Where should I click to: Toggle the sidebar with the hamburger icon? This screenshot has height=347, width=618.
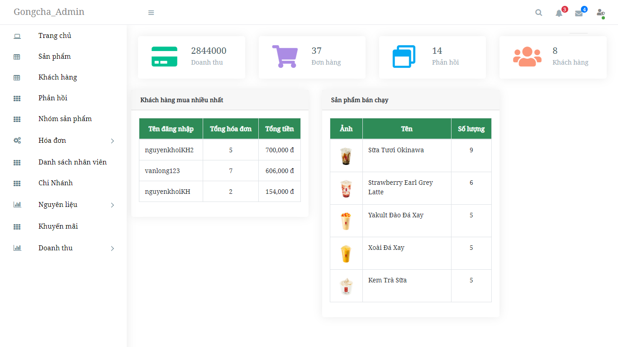(x=151, y=13)
